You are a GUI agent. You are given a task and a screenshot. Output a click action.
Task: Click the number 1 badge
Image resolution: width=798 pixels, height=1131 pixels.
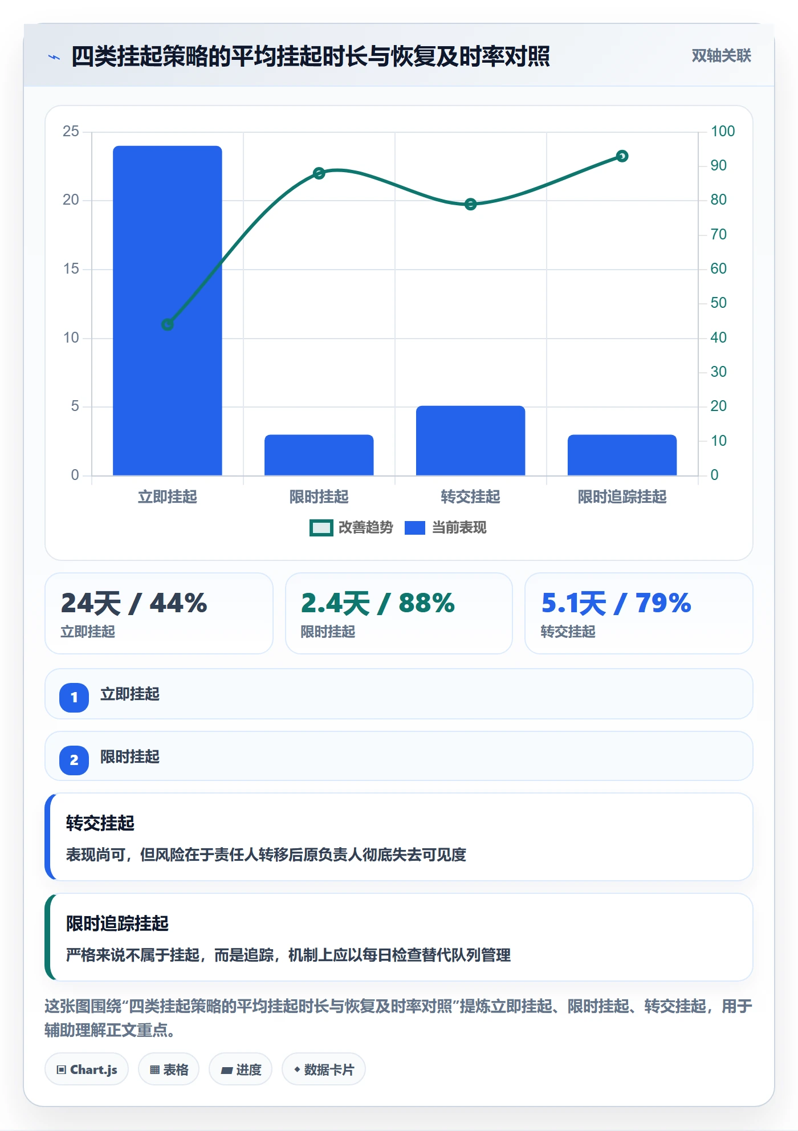(x=74, y=697)
